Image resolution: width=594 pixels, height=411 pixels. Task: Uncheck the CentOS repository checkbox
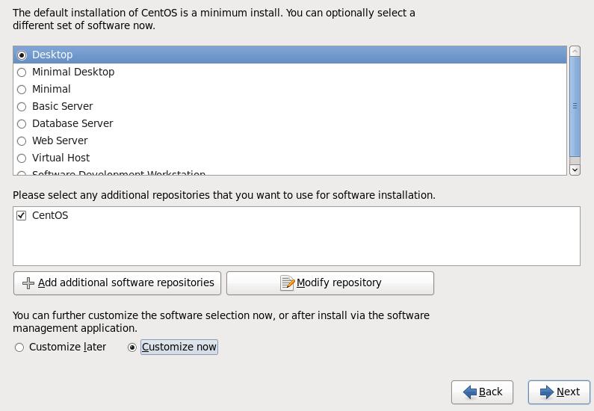pos(22,216)
